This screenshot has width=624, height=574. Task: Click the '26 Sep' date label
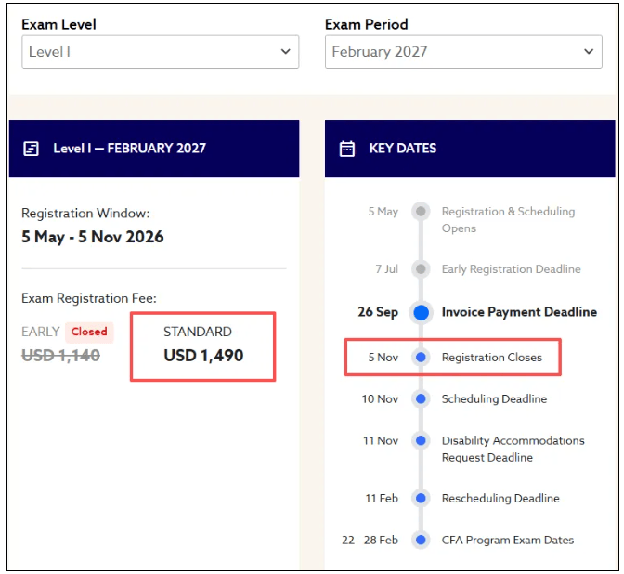(x=378, y=312)
